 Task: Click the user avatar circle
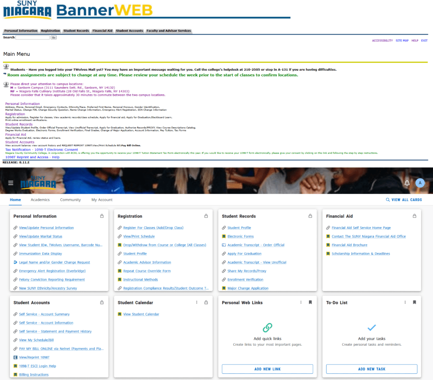(x=420, y=183)
